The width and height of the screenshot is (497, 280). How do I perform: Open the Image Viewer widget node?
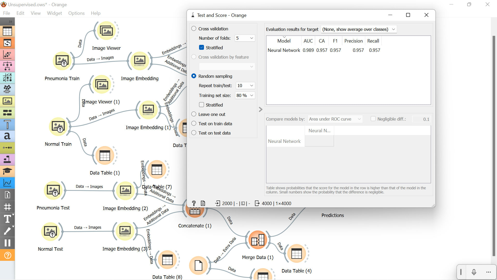106,31
